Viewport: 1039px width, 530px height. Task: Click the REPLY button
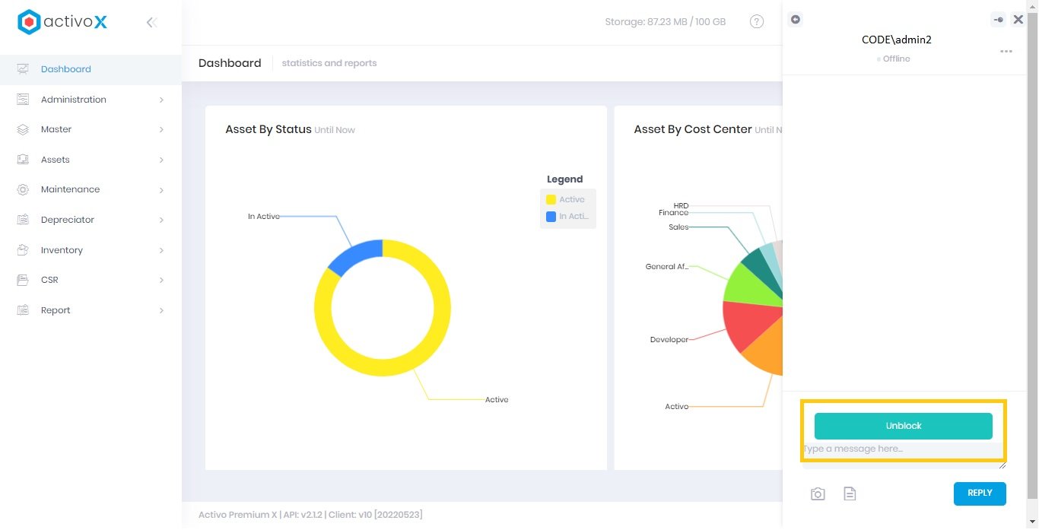[x=979, y=494]
